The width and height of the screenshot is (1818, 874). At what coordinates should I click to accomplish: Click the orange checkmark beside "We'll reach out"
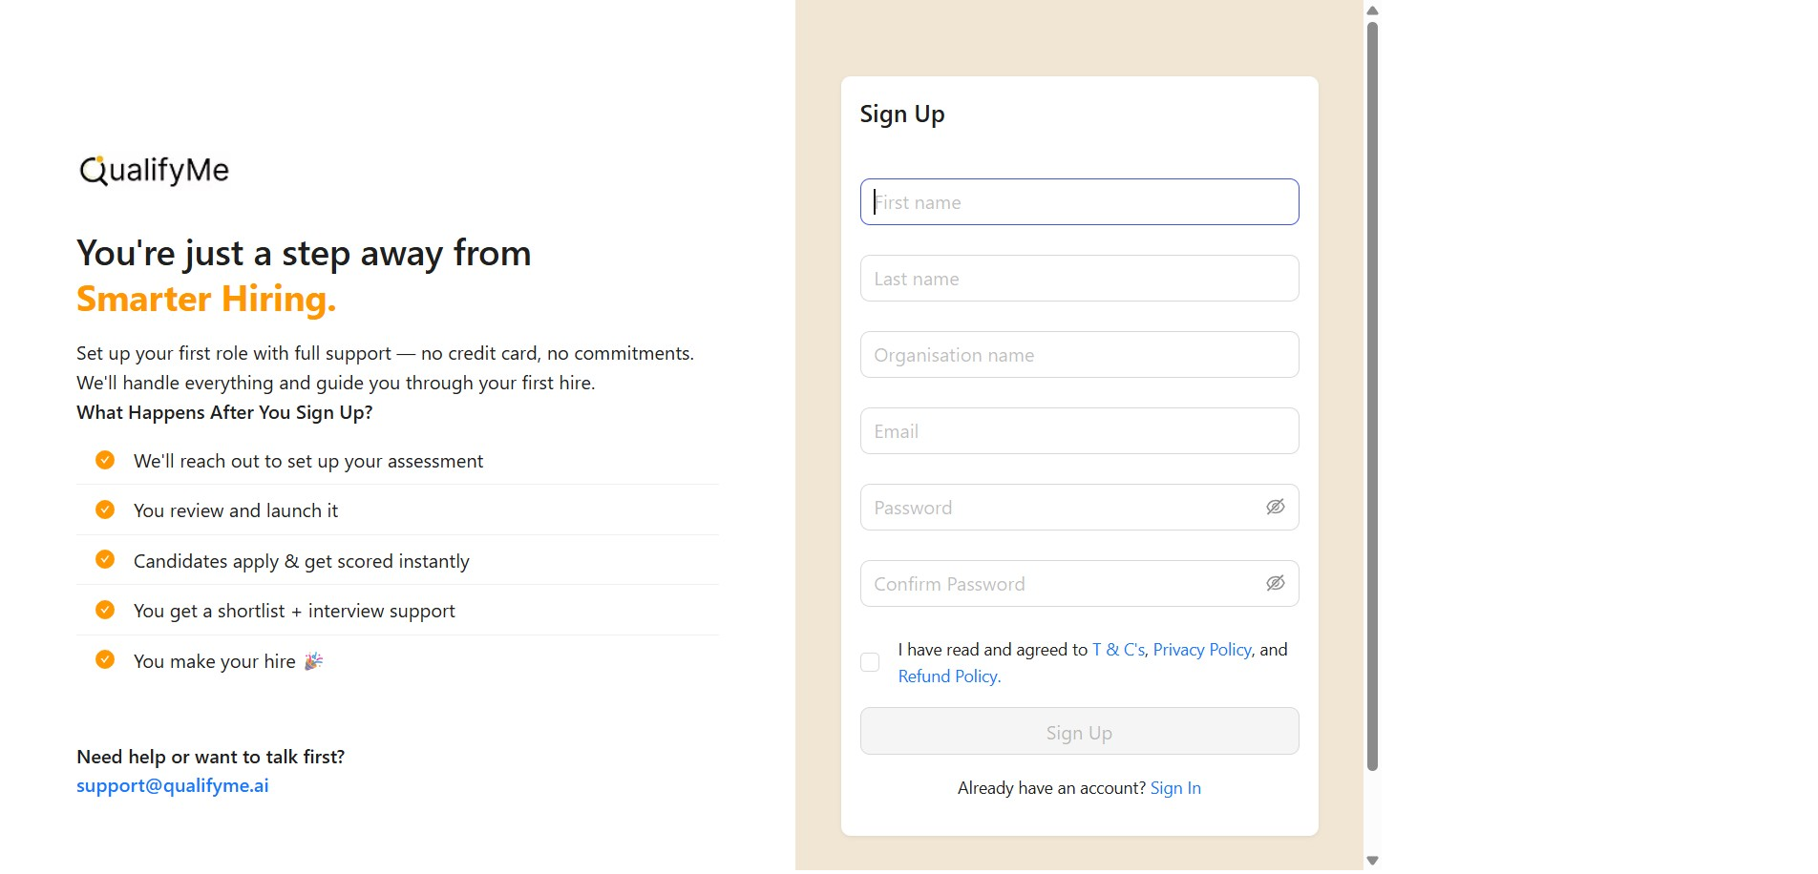(105, 460)
